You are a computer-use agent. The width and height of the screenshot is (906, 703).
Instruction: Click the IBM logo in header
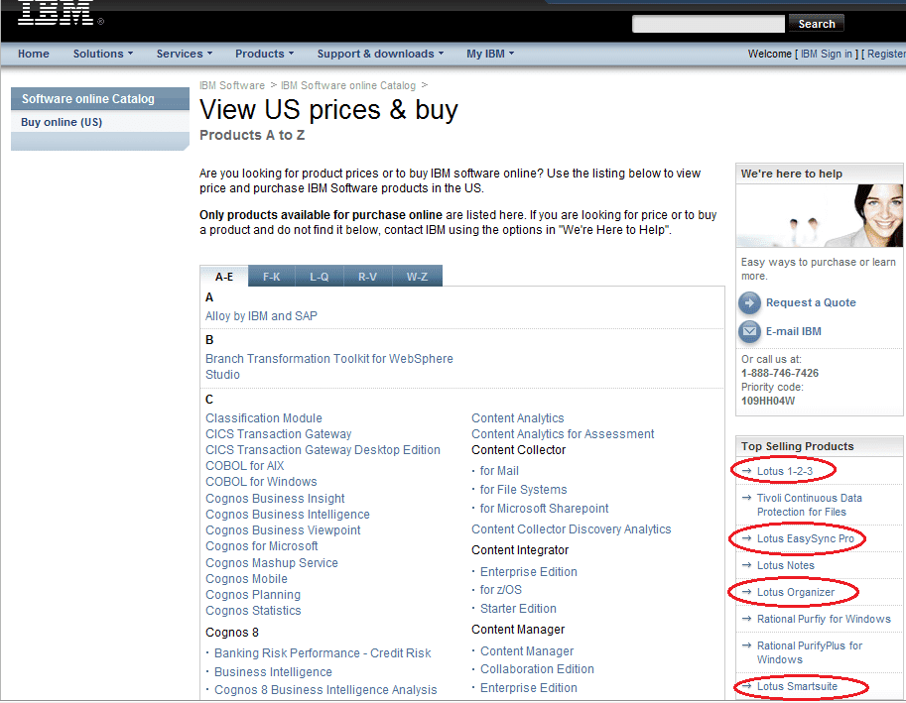pos(56,13)
